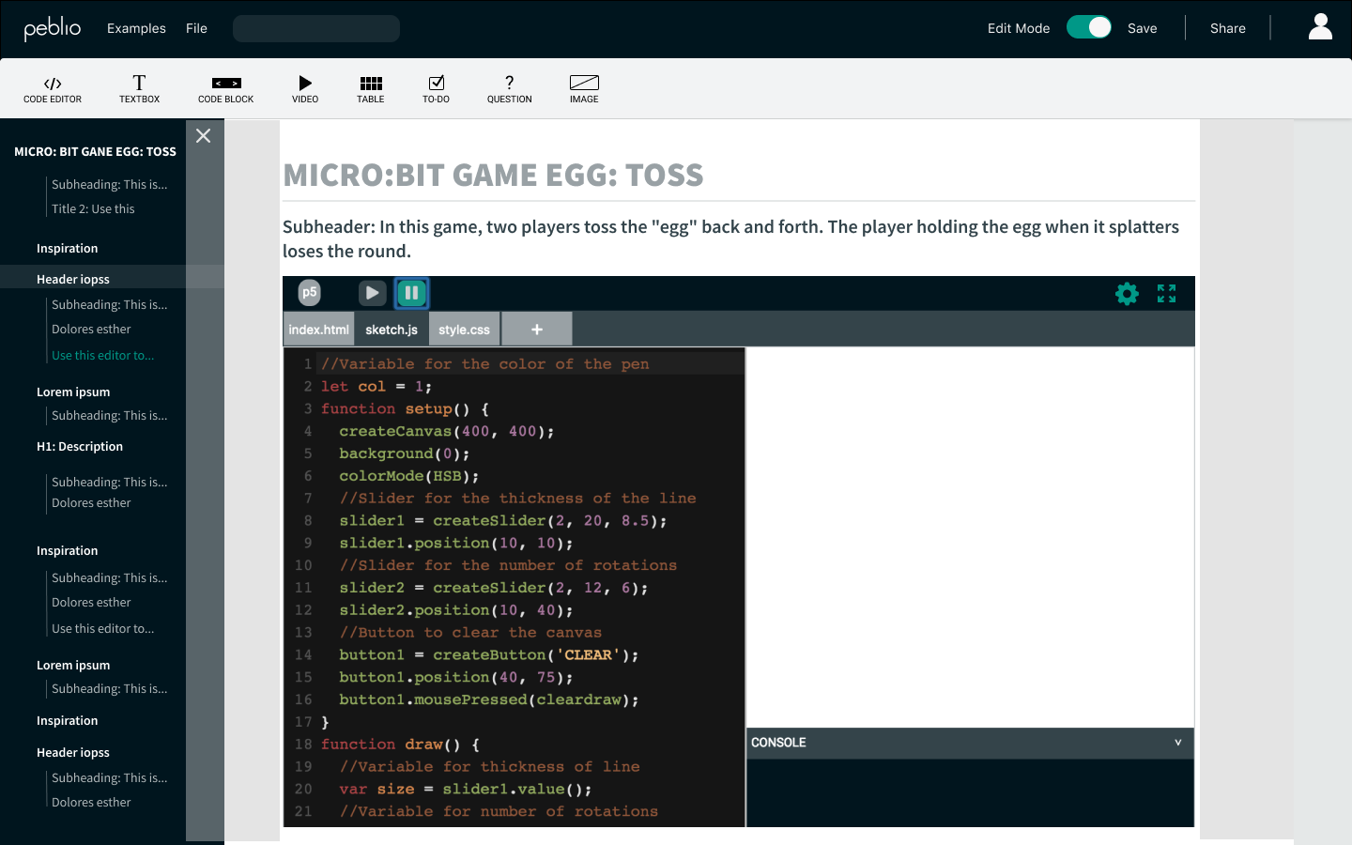
Task: Select 'Title 2: Use this' in sidebar
Action: click(x=93, y=209)
